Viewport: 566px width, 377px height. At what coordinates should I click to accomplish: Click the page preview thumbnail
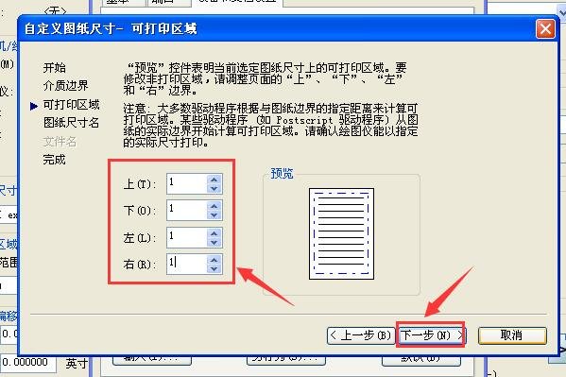click(341, 233)
